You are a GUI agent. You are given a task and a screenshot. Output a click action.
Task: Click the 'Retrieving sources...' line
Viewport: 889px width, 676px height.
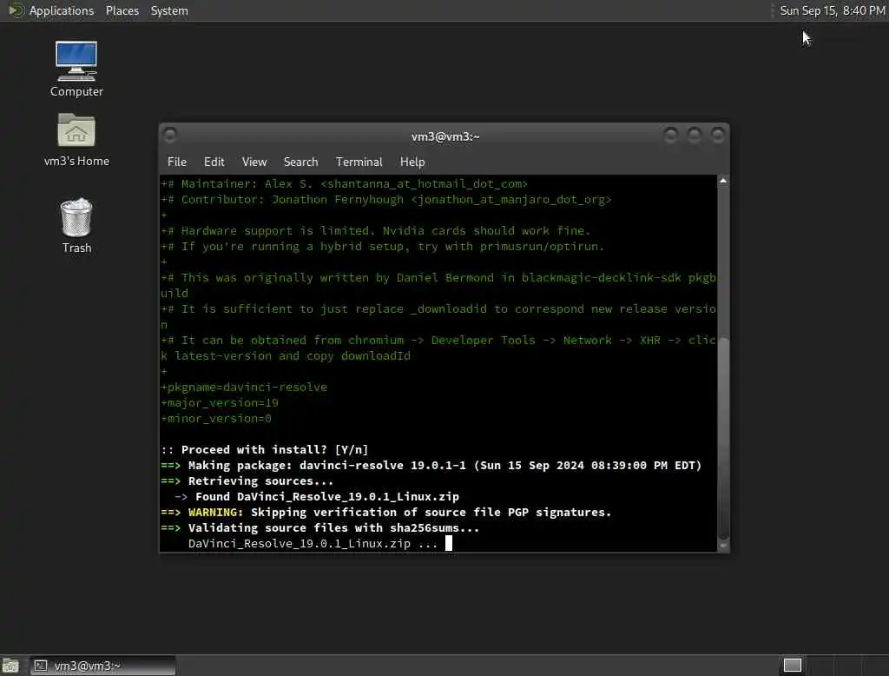pyautogui.click(x=247, y=480)
